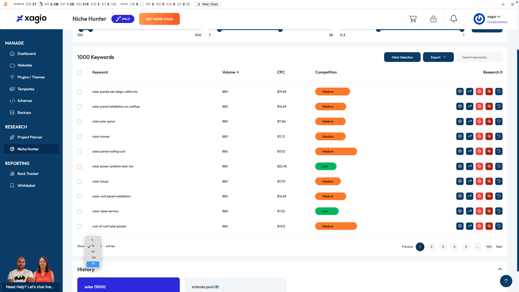This screenshot has height=292, width=519.
Task: Click Next pagination link
Action: coord(499,247)
